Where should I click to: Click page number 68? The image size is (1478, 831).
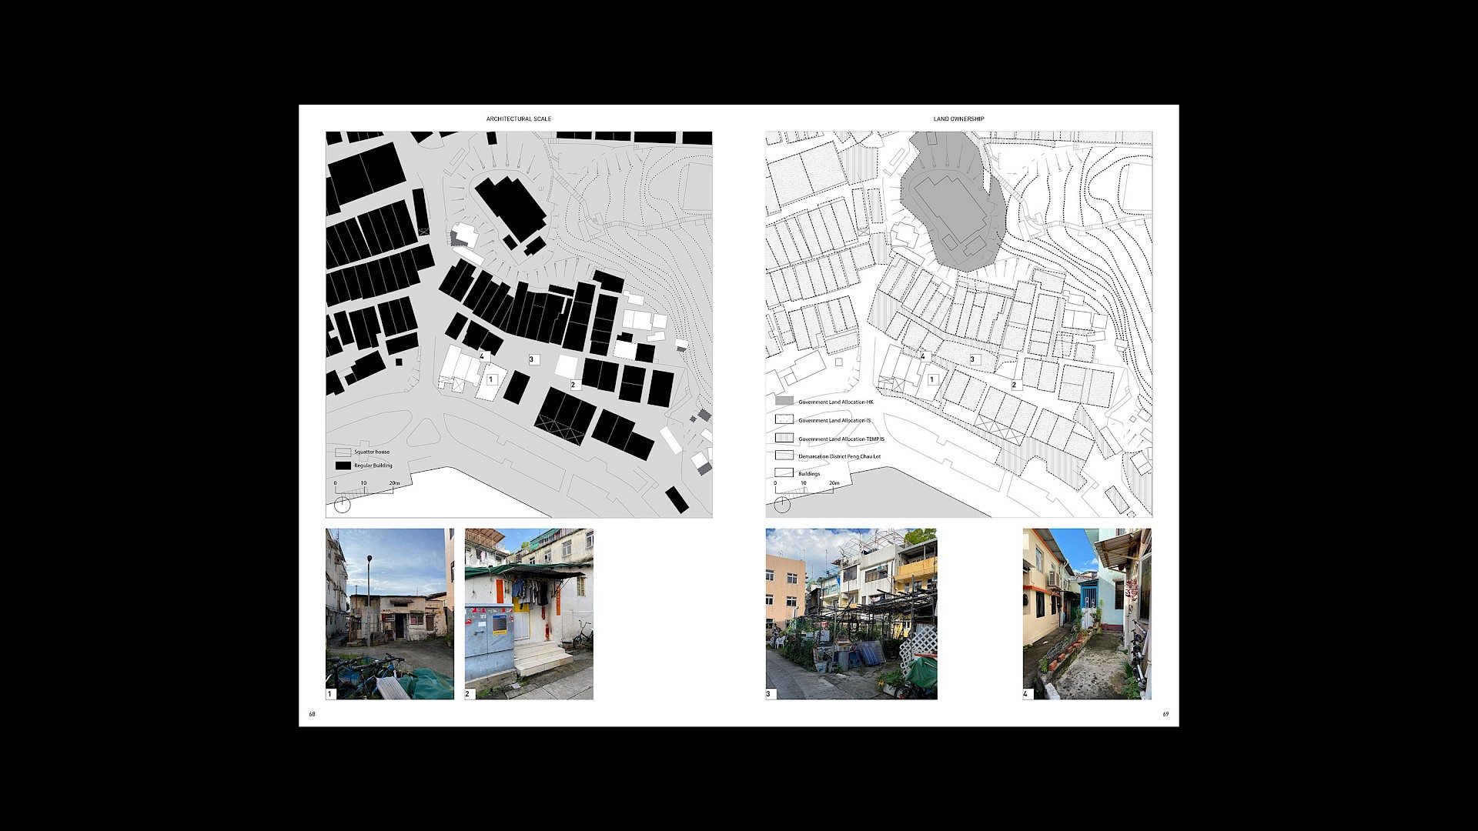[x=313, y=714]
